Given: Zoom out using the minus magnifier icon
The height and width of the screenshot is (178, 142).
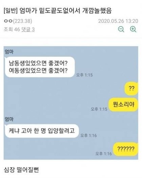Looking at the screenshot, I should coord(121,29).
